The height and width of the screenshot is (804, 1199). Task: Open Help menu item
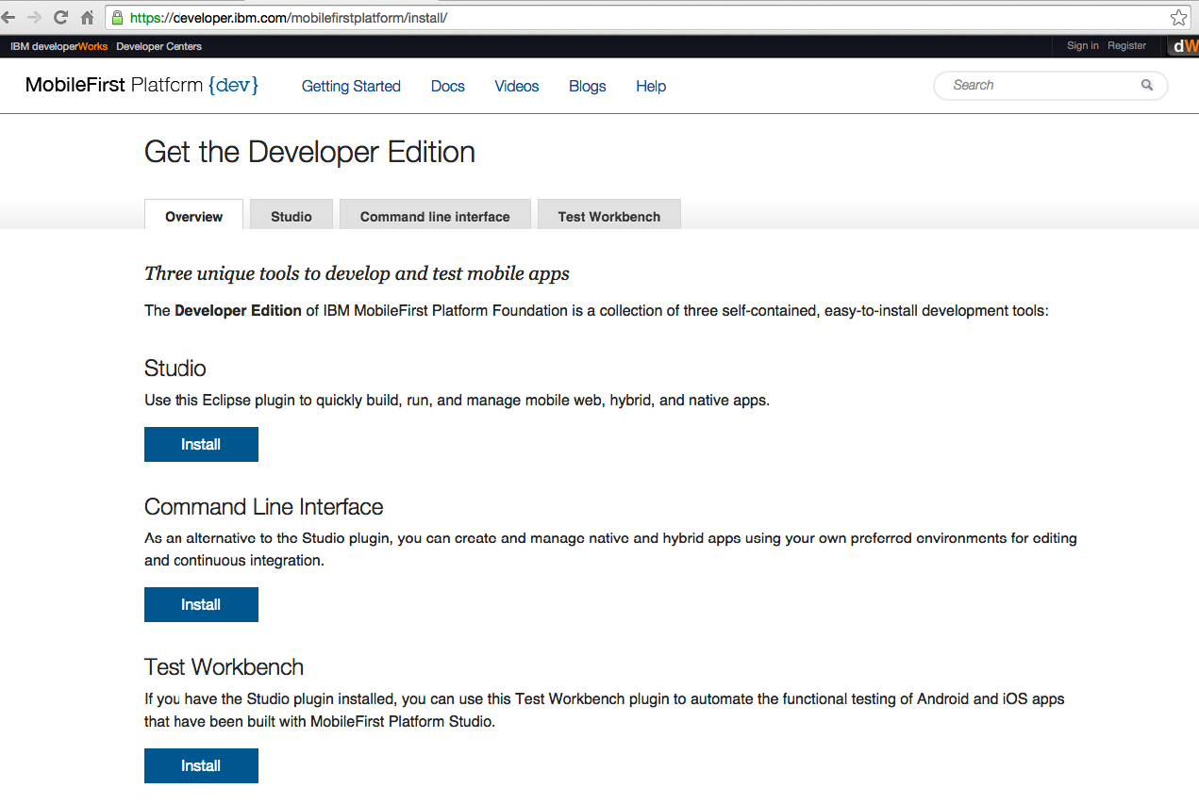(x=651, y=86)
